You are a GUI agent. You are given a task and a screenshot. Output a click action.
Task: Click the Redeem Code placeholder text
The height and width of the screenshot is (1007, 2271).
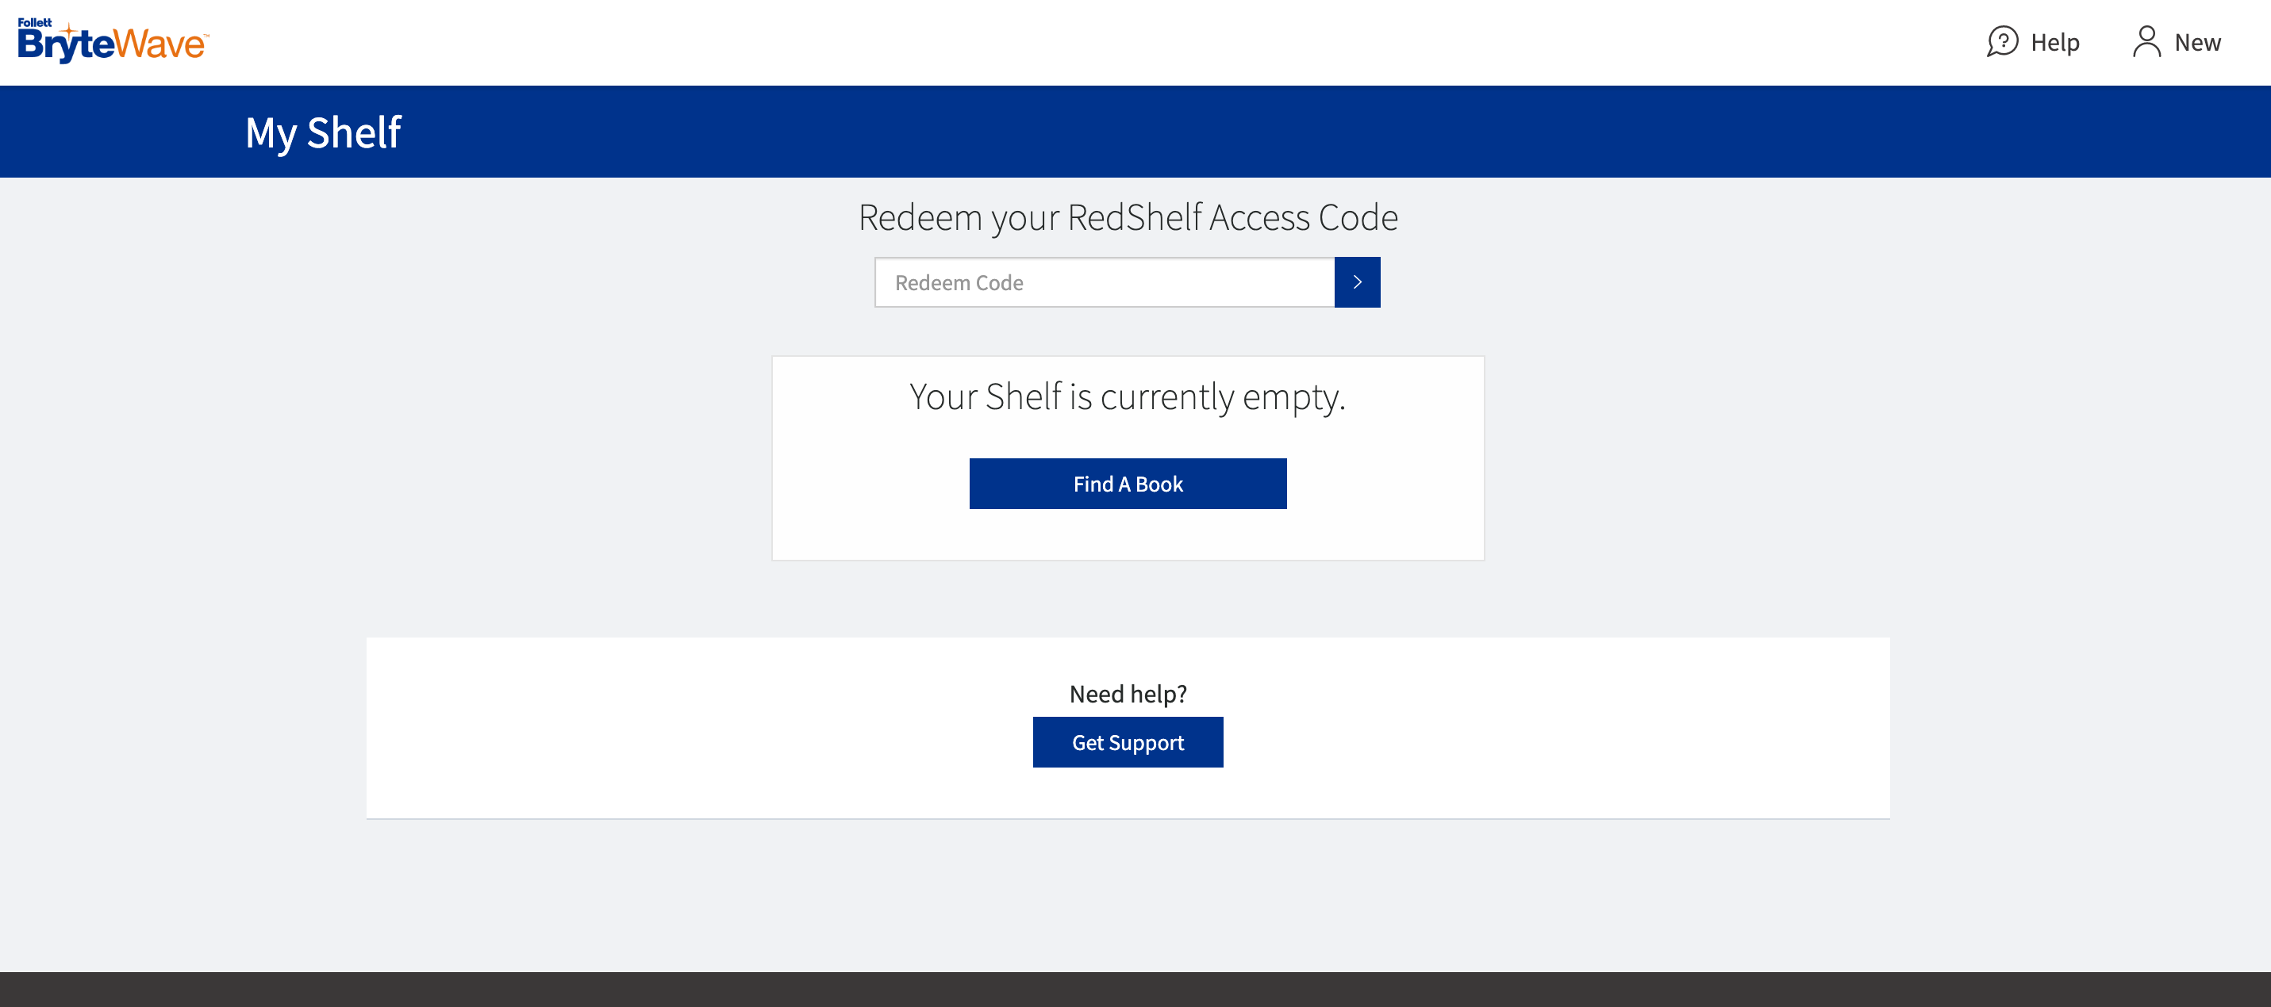(959, 283)
